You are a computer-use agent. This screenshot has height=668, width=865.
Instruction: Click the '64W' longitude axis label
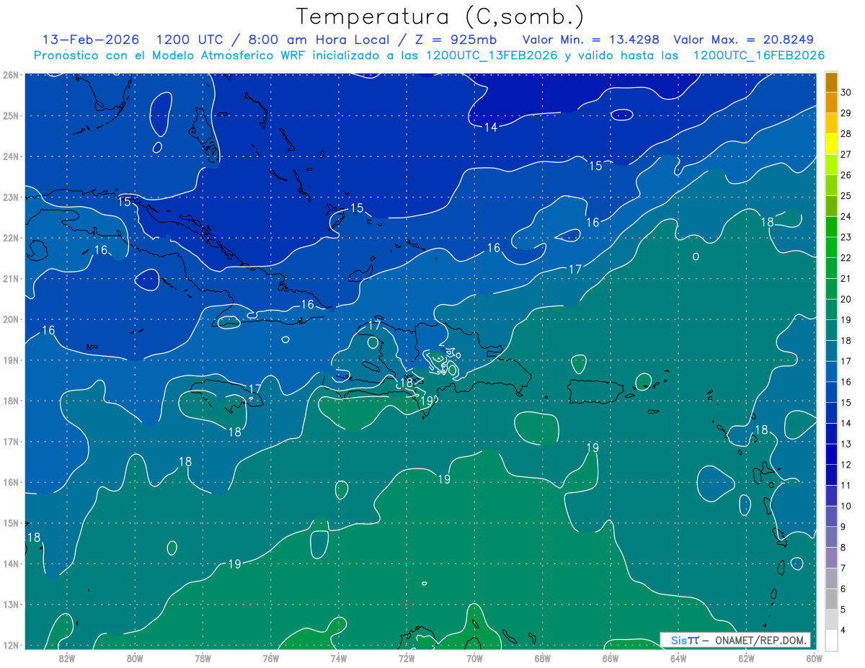678,658
